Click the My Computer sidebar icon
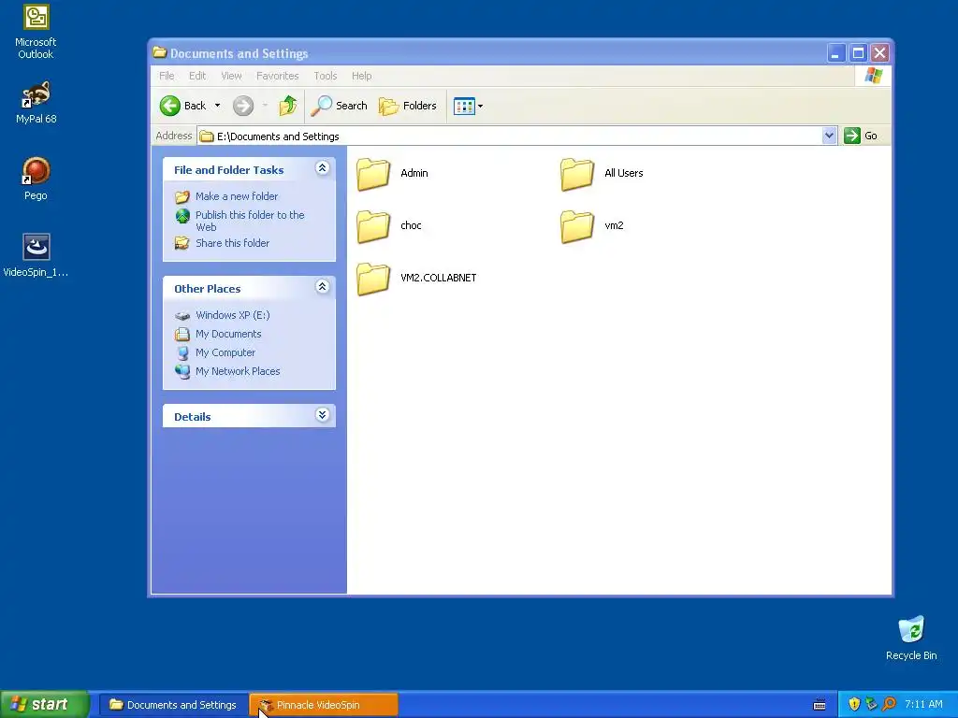958x718 pixels. coord(182,352)
